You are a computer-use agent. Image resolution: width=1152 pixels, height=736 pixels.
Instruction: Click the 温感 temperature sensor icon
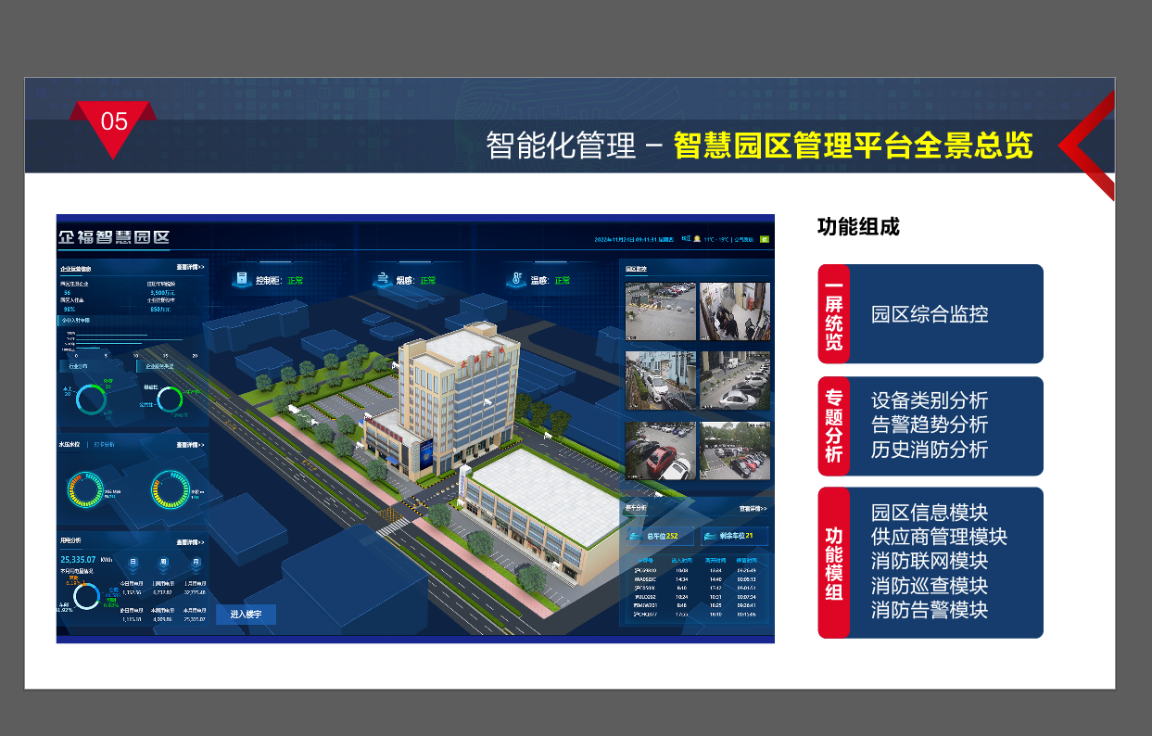coord(517,278)
